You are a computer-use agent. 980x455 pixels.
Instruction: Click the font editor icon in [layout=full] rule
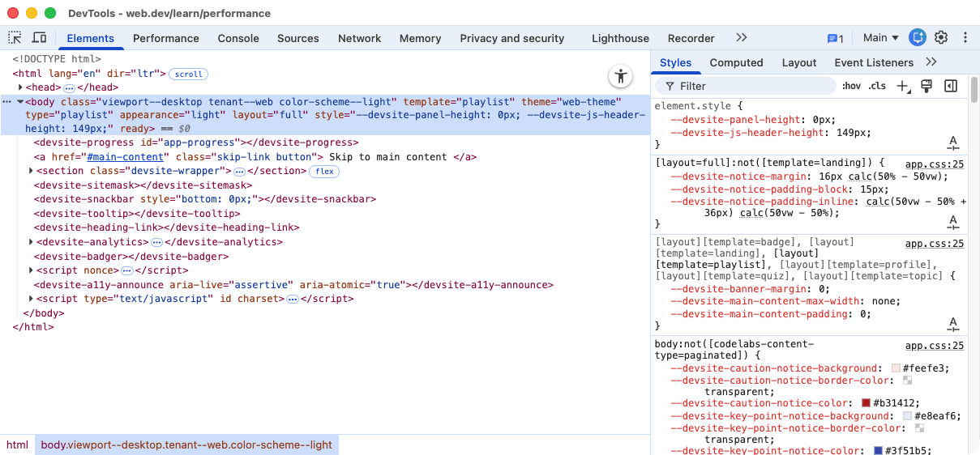pyautogui.click(x=954, y=222)
